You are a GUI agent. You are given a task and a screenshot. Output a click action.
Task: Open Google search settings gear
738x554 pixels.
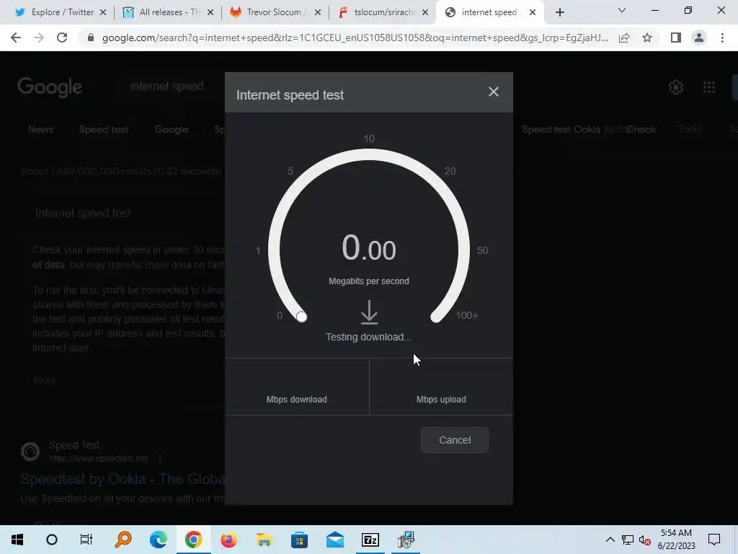[676, 87]
